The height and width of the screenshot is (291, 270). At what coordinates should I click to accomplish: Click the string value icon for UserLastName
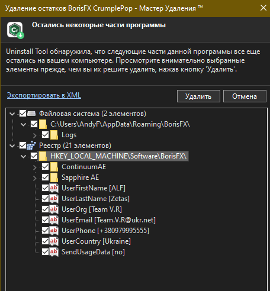pos(54,199)
